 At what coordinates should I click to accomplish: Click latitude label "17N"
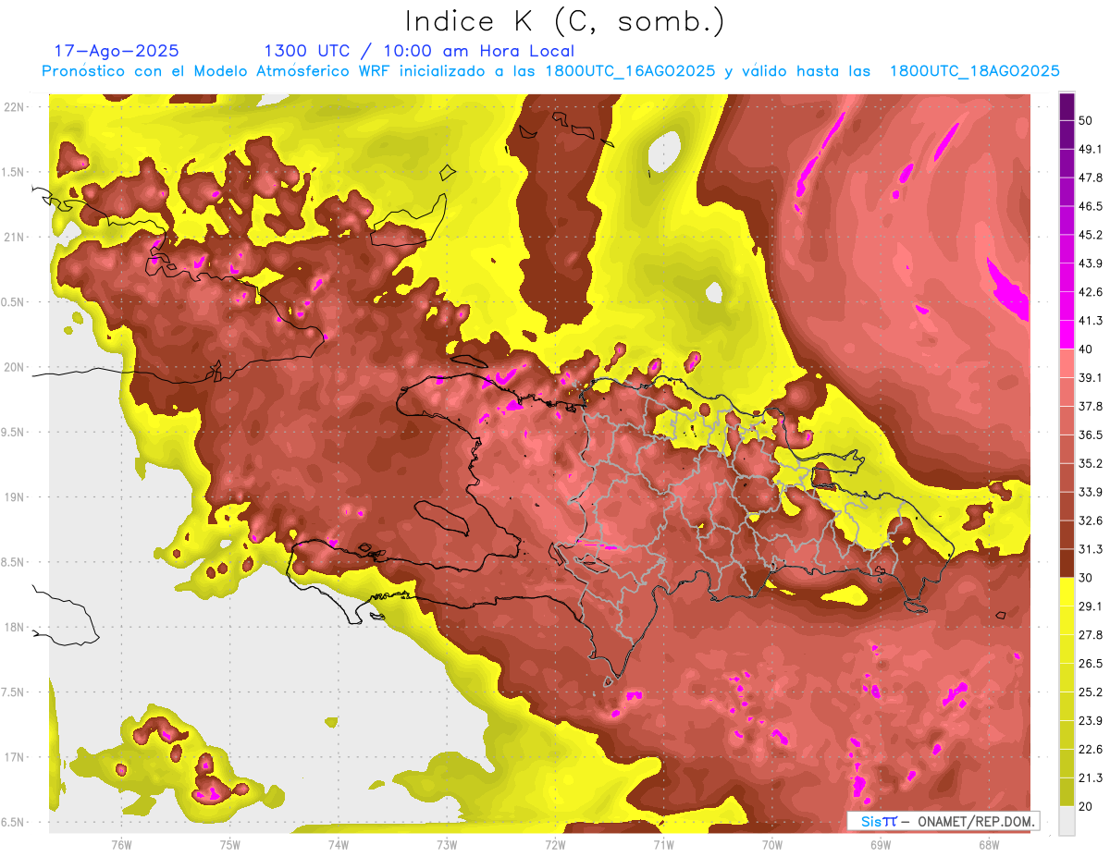point(13,757)
